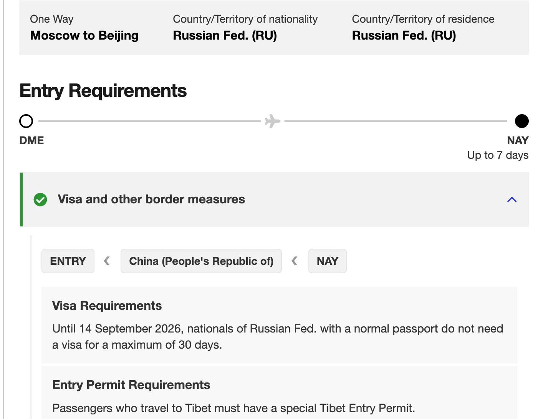Click the Entry Requirements heading
Image resolution: width=543 pixels, height=419 pixels.
[x=103, y=91]
